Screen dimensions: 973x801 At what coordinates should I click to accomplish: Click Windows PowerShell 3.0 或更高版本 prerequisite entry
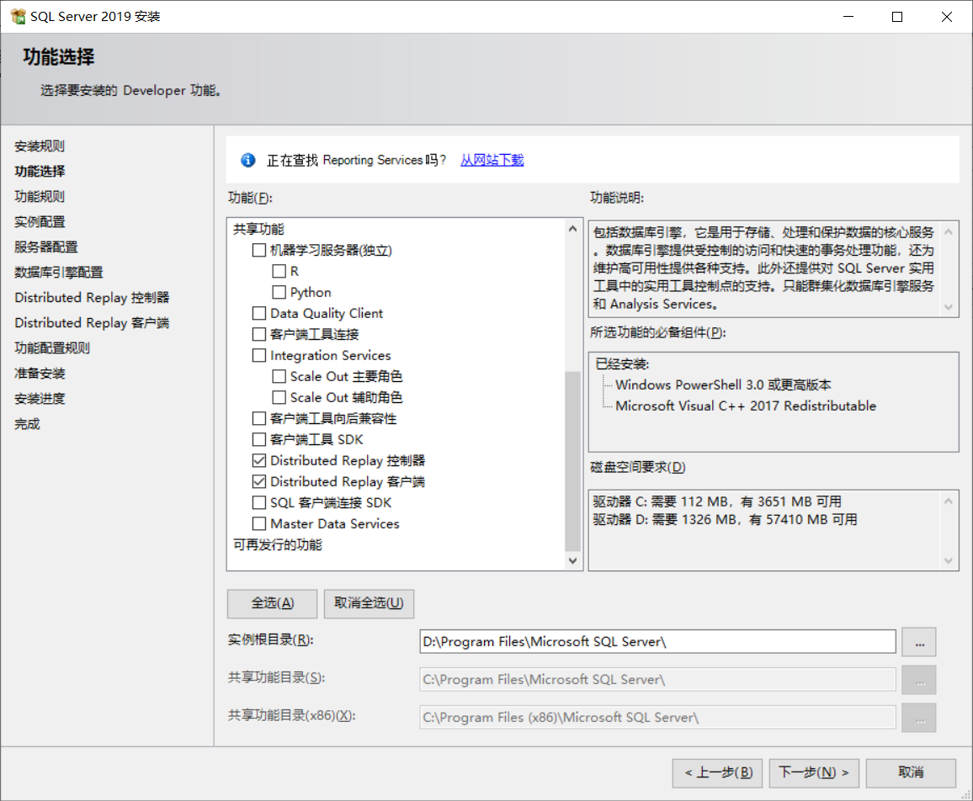723,385
